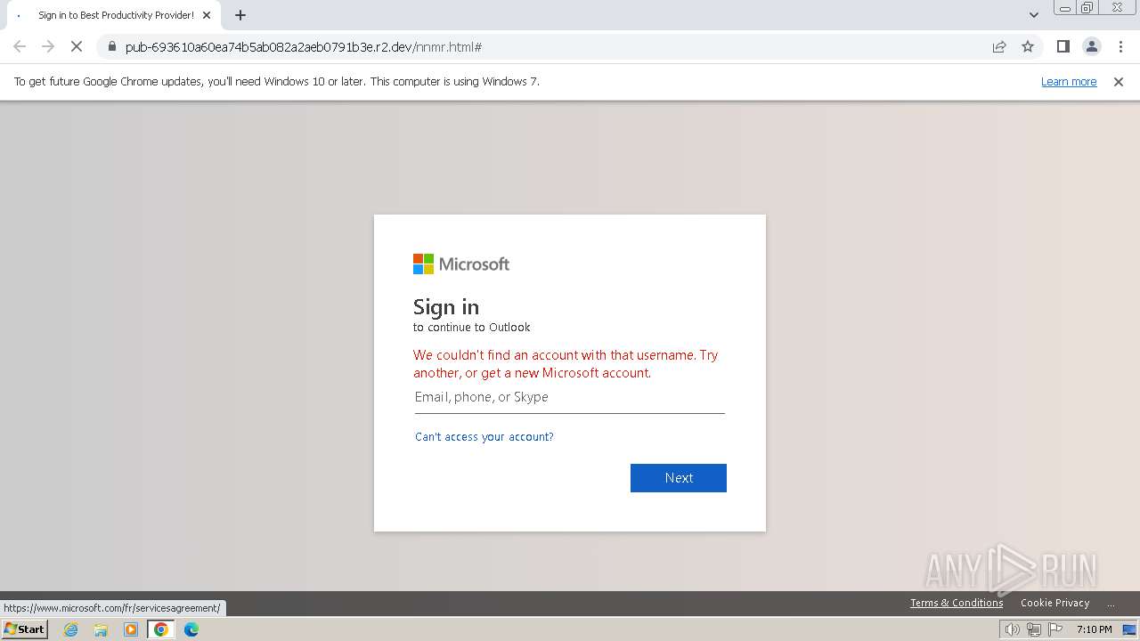Viewport: 1140px width, 641px height.
Task: Minimize the Chrome window
Action: click(x=1064, y=8)
